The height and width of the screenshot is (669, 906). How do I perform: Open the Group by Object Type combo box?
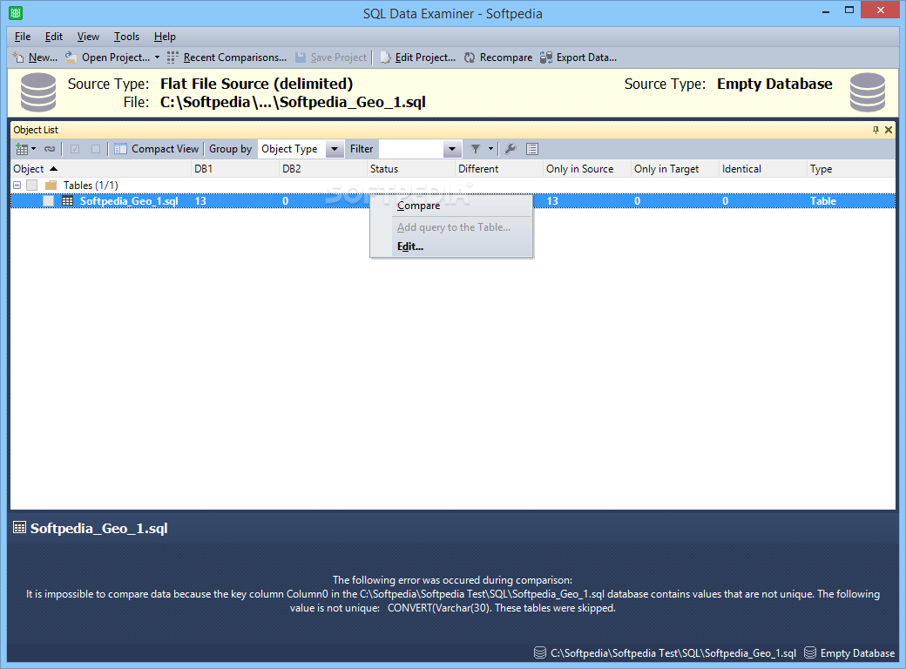point(301,149)
